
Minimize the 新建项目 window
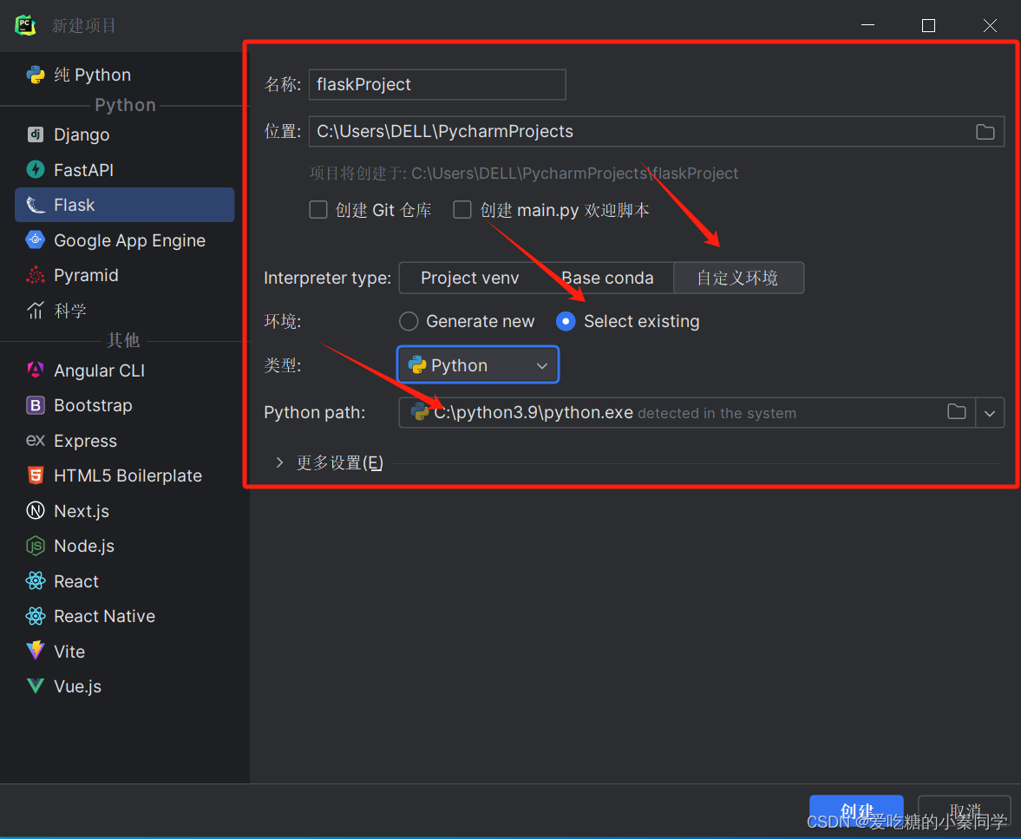[867, 25]
